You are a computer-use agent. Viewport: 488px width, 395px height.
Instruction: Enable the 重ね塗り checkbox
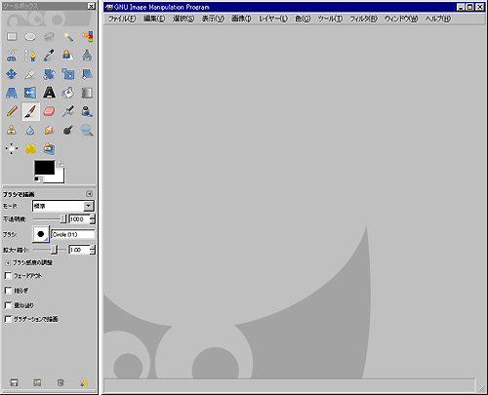point(8,305)
